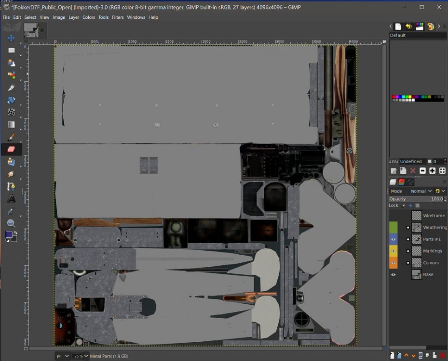Select the Move tool in the toolbox
The width and height of the screenshot is (448, 361).
[x=11, y=38]
